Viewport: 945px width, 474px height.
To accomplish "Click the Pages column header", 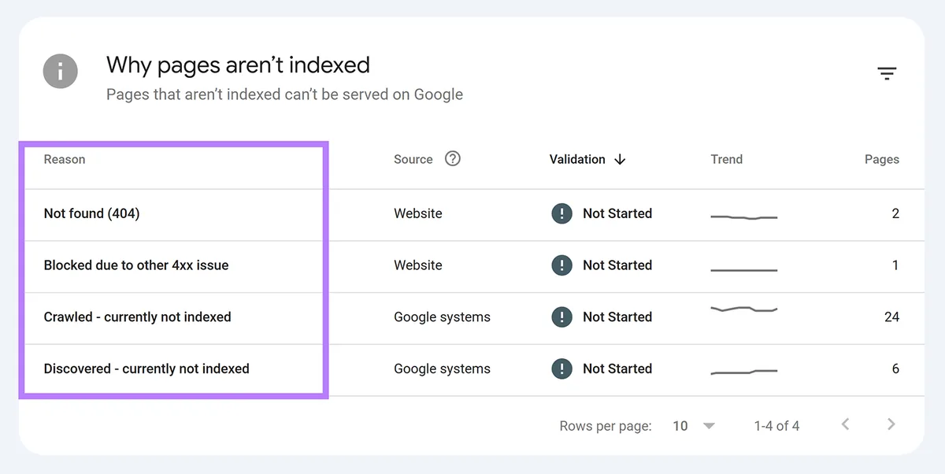I will 882,159.
